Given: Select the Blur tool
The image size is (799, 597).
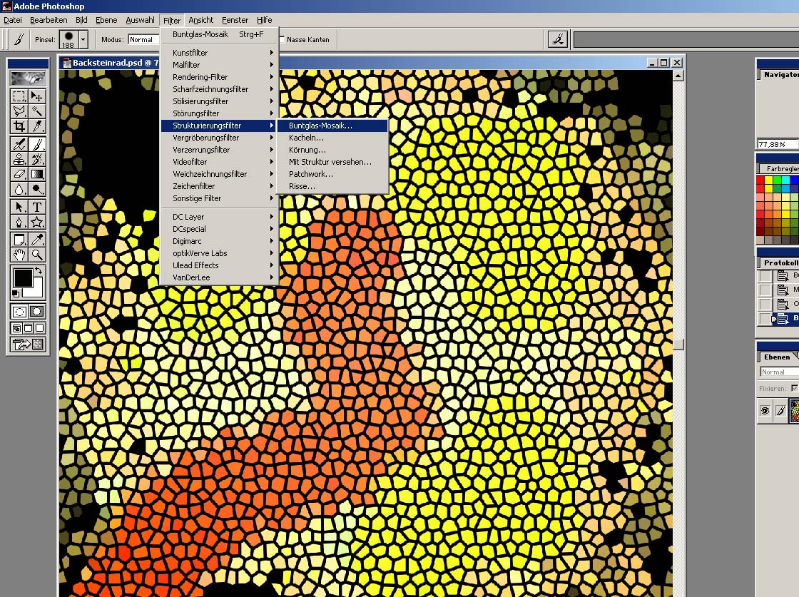Looking at the screenshot, I should tap(19, 189).
